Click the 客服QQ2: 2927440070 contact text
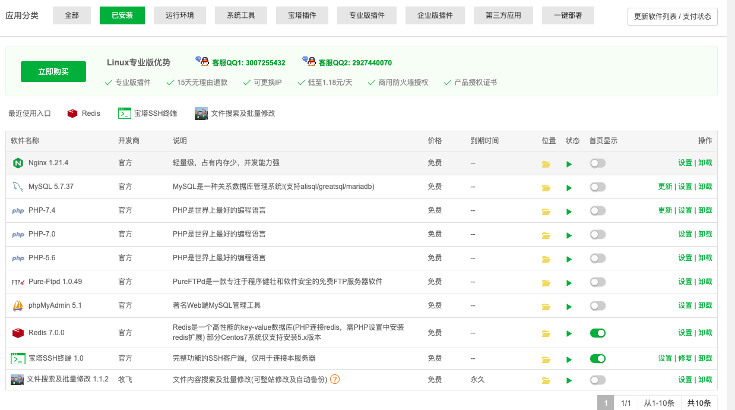735x410 pixels. tap(355, 62)
